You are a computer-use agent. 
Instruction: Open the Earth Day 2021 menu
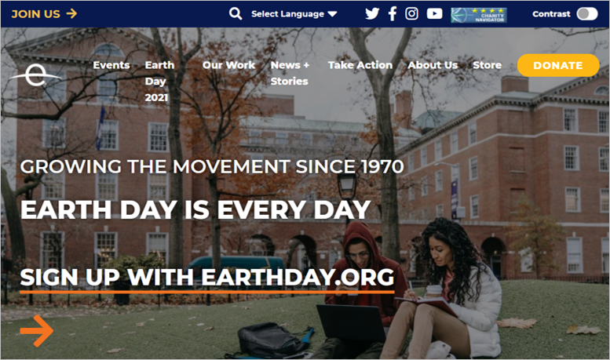[159, 81]
